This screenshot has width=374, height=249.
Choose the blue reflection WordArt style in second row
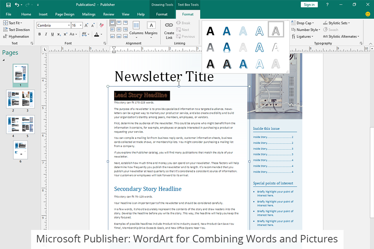coord(227,47)
